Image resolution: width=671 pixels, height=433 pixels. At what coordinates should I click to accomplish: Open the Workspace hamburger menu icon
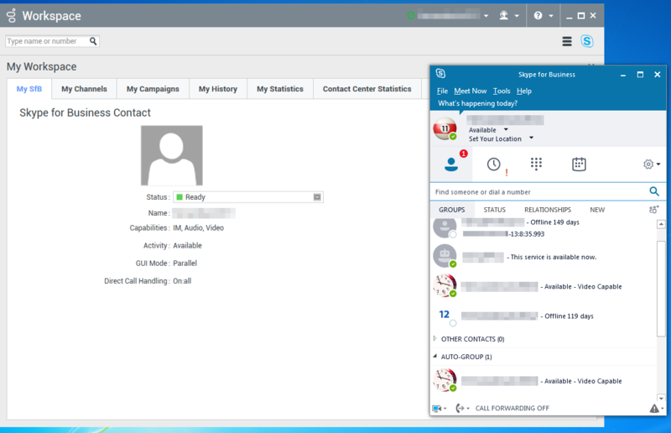tap(567, 41)
